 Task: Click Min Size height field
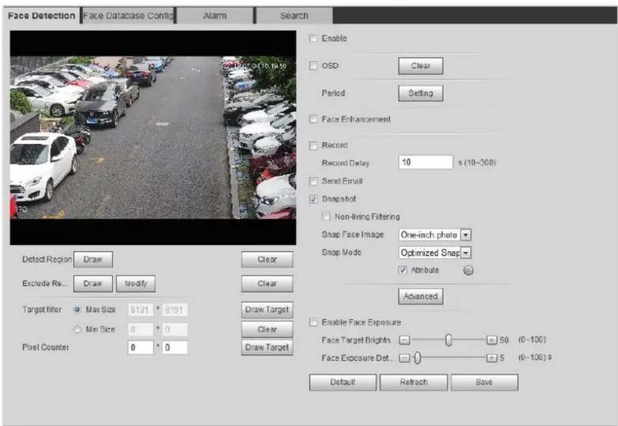tap(174, 330)
